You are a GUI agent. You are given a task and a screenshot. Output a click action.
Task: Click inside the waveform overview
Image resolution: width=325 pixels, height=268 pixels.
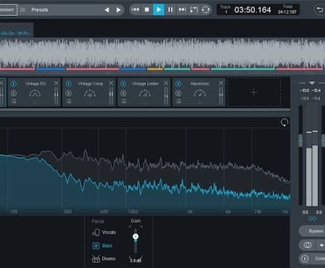tap(162, 53)
